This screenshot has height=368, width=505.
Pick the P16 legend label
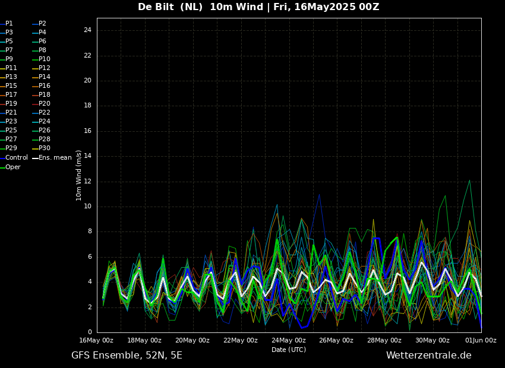coord(44,86)
